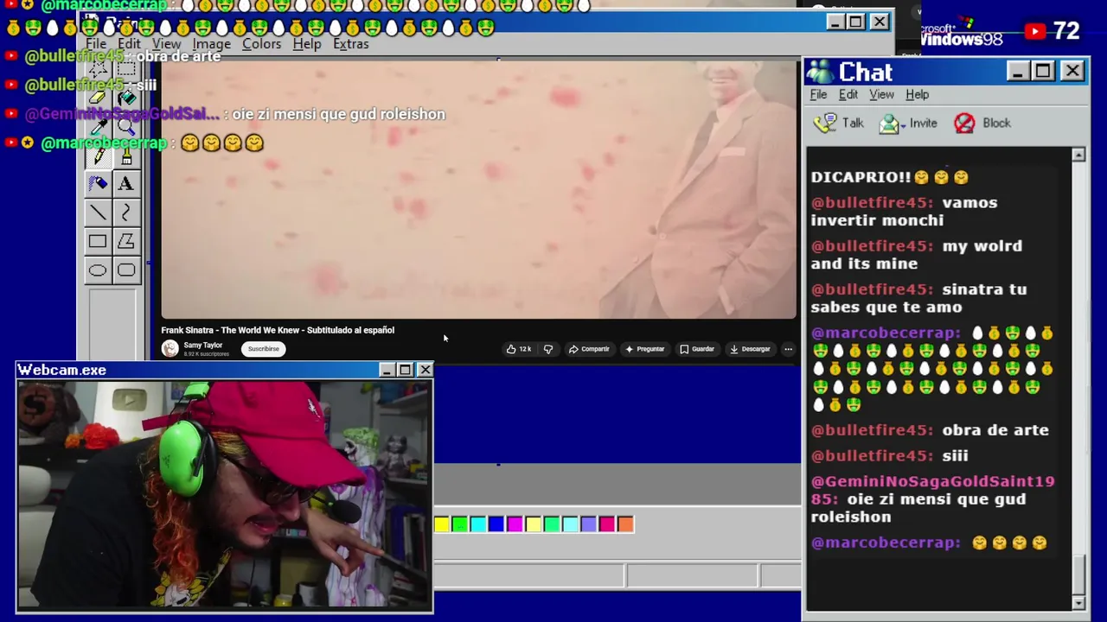Select the Pencil tool in Paint
This screenshot has height=622, width=1107.
(98, 156)
